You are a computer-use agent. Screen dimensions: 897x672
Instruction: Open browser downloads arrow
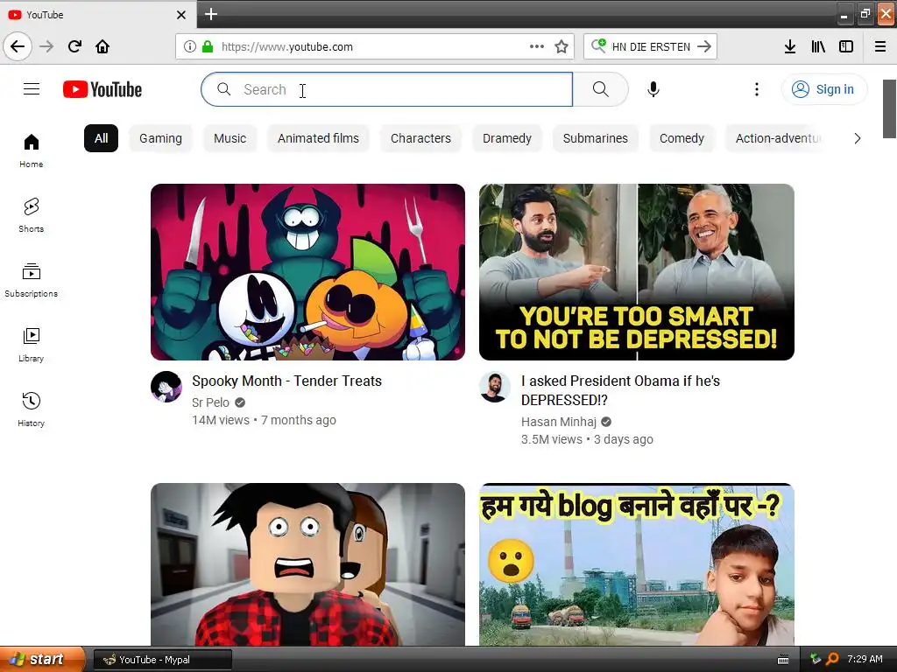(x=790, y=46)
